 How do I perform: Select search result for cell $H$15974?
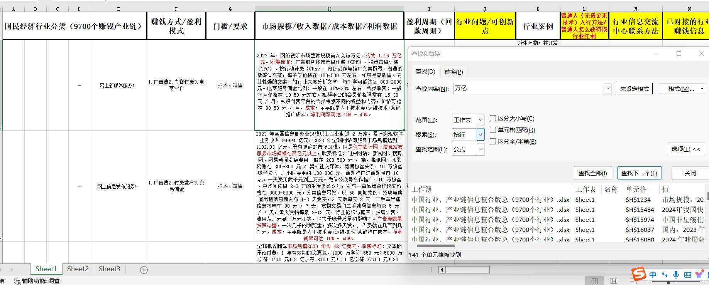(x=640, y=220)
